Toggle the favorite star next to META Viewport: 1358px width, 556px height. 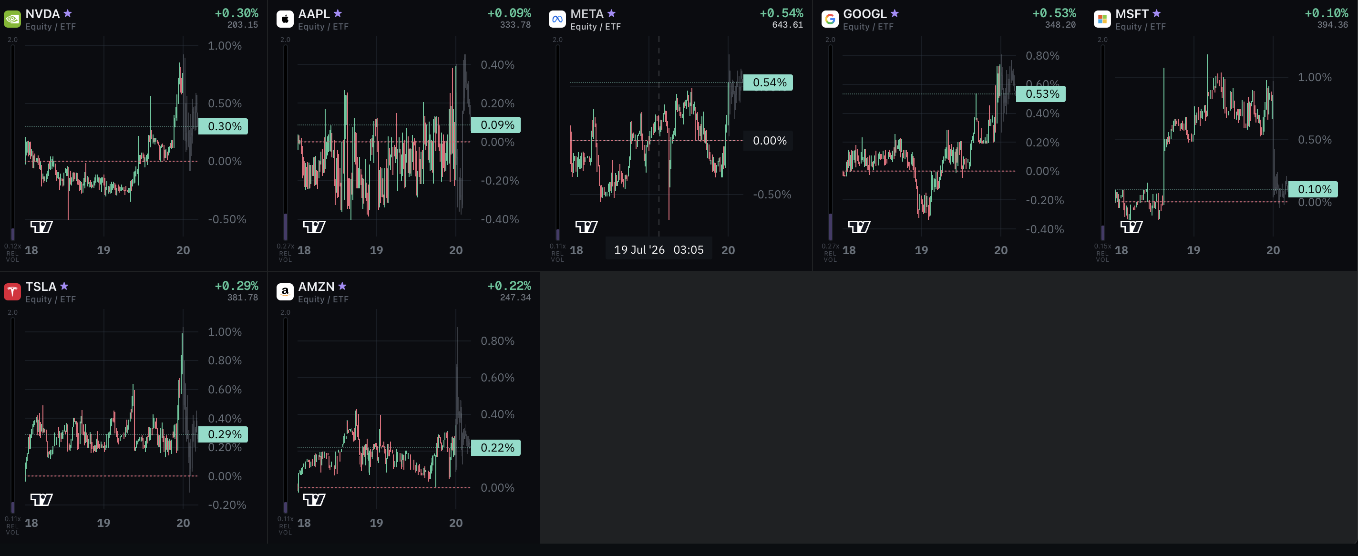(611, 13)
